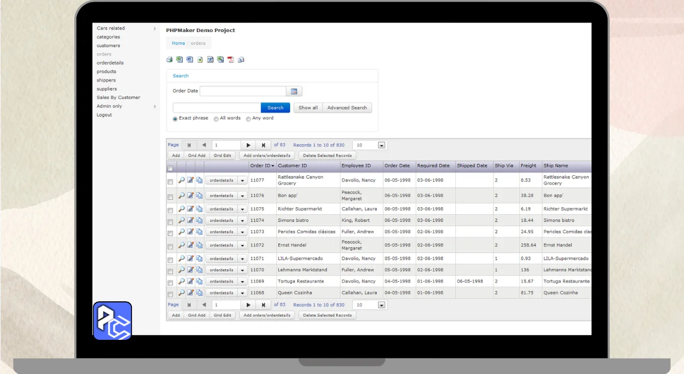Screen dimensions: 684x374
Task: Open 'Sales By Customer' in sidebar
Action: tap(118, 98)
